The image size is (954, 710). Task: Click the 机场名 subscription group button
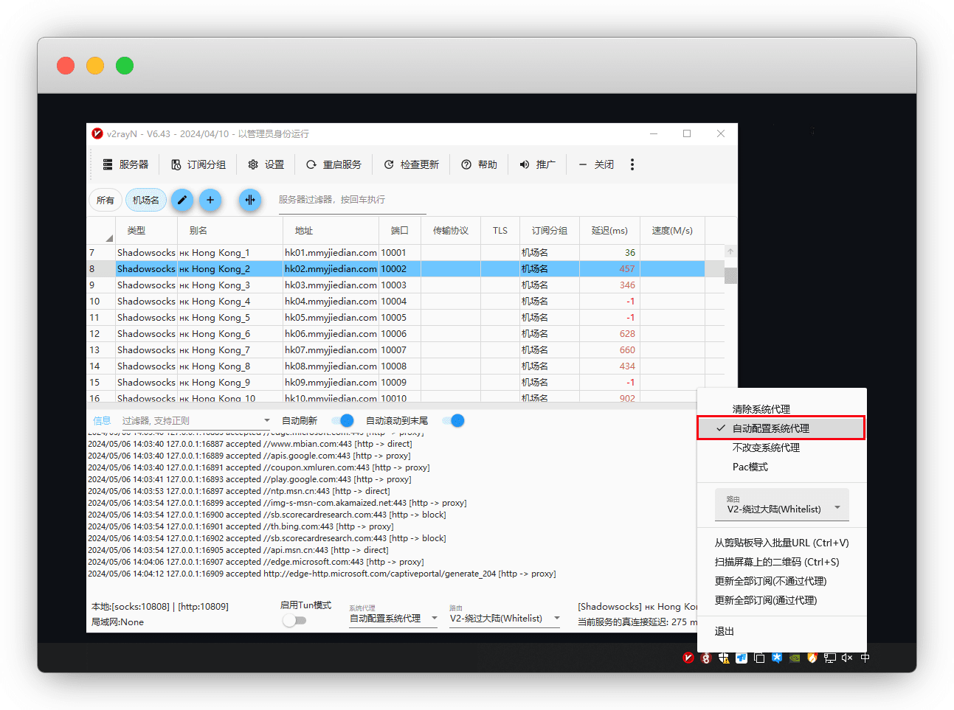146,200
